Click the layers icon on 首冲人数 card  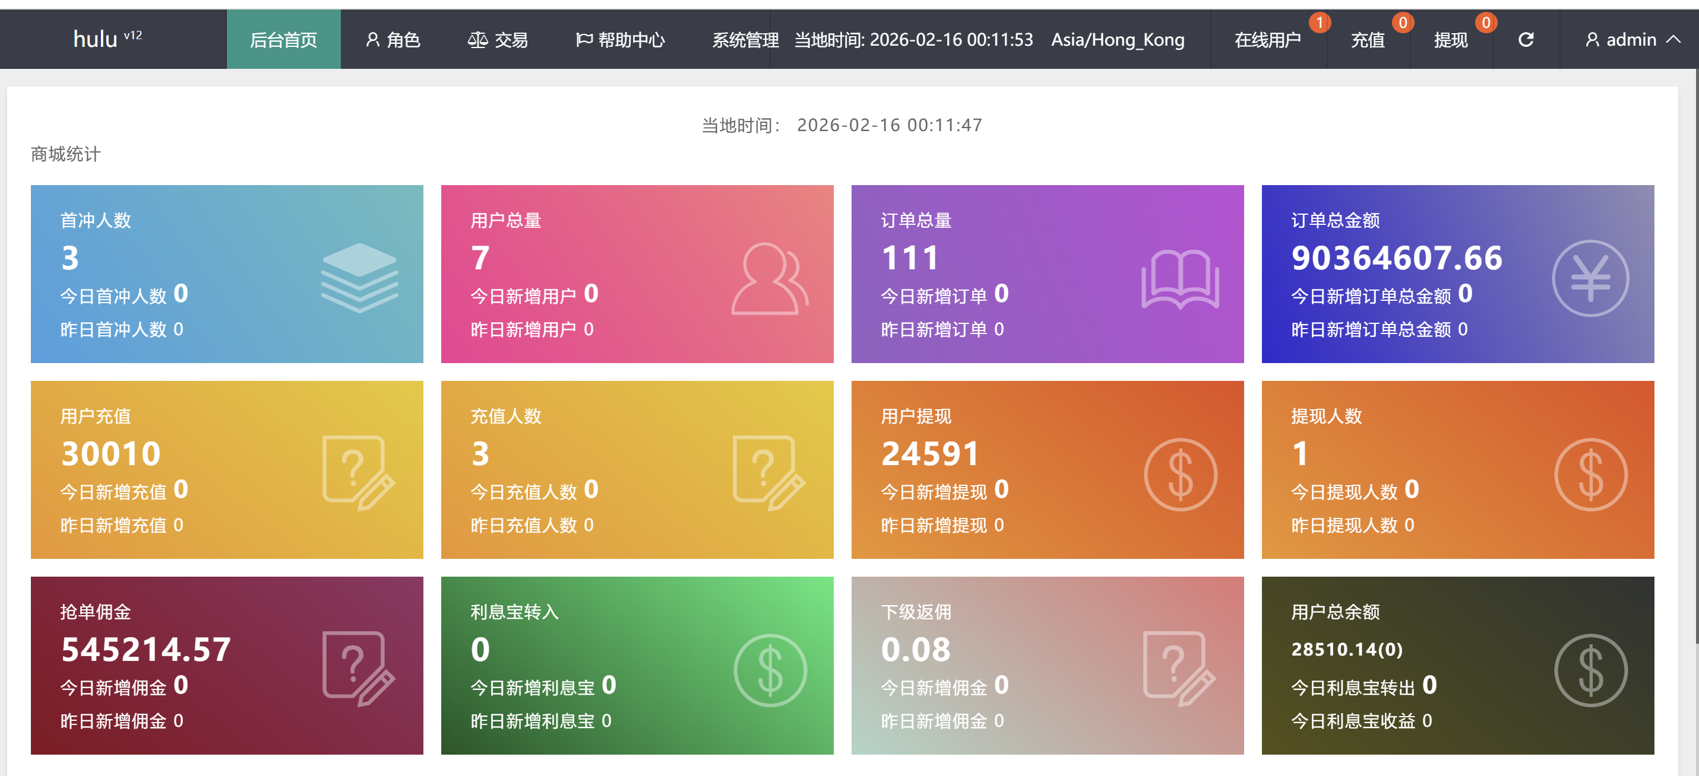[359, 277]
